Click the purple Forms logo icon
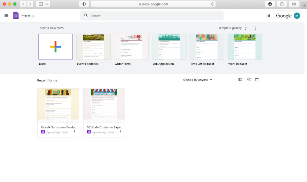 click(x=16, y=16)
